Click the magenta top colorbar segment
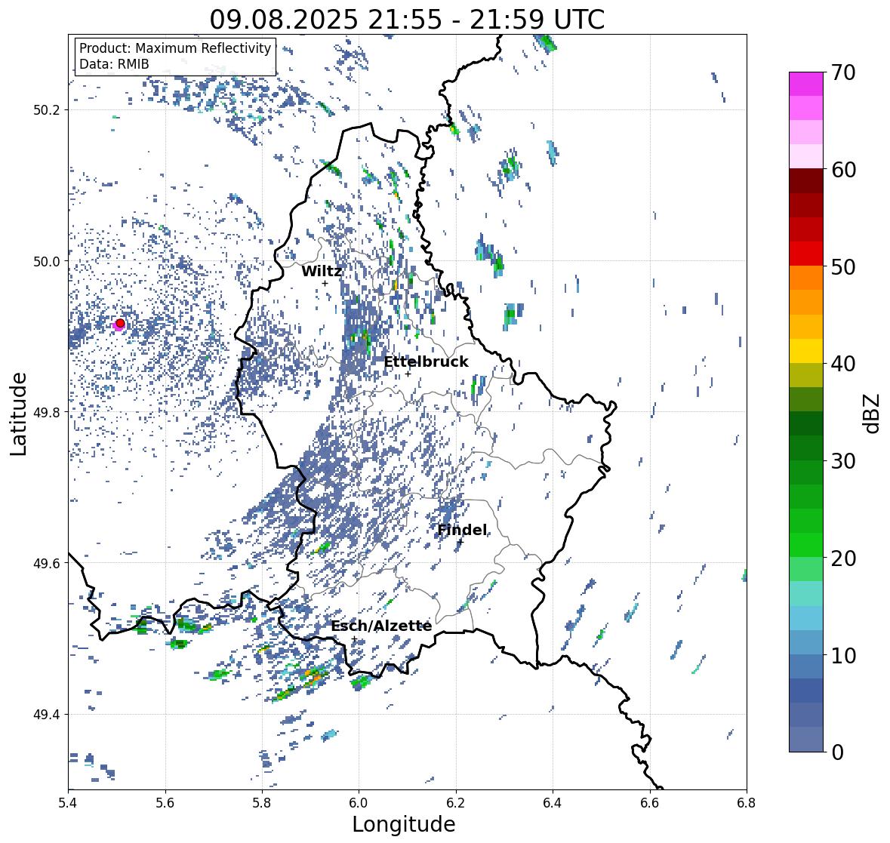 coord(806,84)
